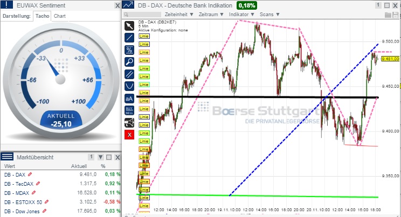The image size is (401, 217).
Task: Click the chart symbol search field
Action: pos(142,15)
